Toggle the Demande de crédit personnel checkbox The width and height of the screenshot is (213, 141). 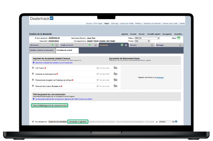click(x=33, y=74)
